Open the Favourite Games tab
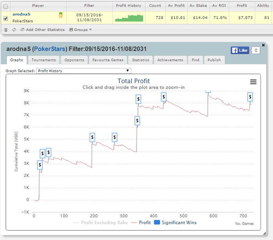The width and height of the screenshot is (273, 240). (x=108, y=60)
